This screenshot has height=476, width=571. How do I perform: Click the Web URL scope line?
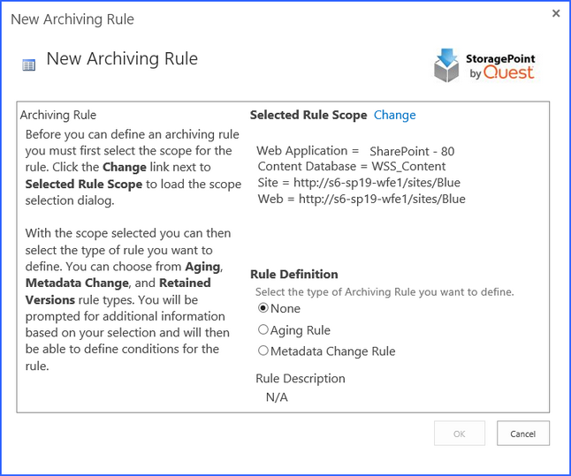[362, 198]
